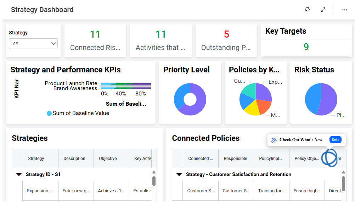355x204 pixels.
Task: Click the Connected Risks count card
Action: pos(95,40)
